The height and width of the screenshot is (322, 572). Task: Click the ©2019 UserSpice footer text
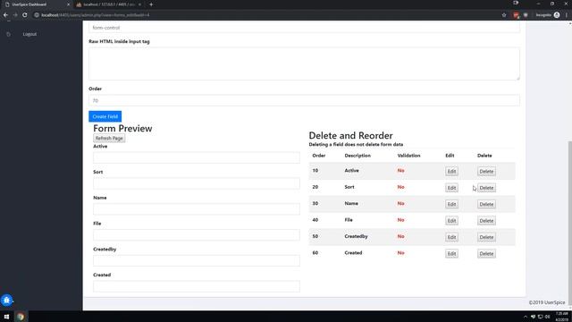click(x=547, y=302)
